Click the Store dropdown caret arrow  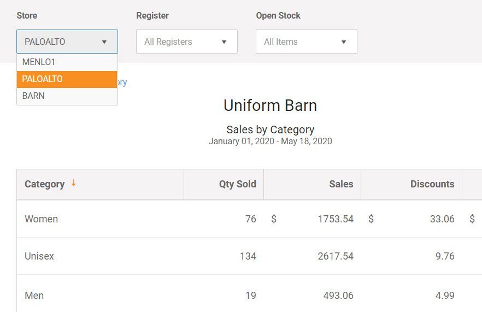[104, 42]
